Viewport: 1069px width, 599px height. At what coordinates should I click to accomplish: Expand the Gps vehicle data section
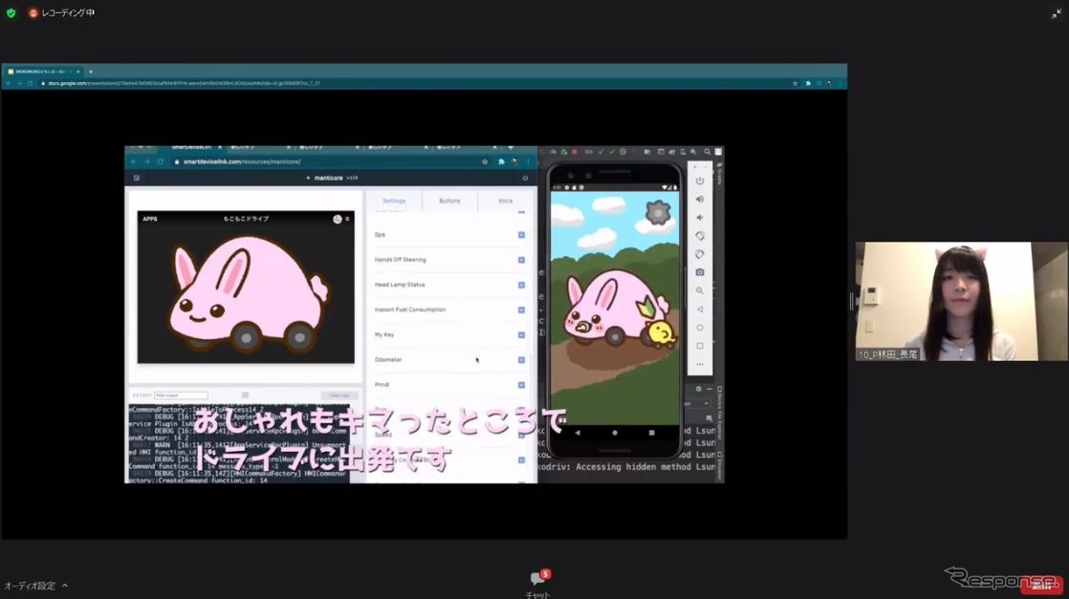[x=520, y=233]
